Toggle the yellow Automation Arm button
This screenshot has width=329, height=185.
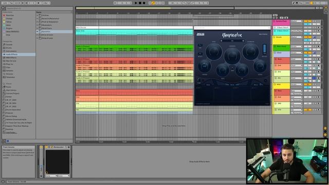coord(153,3)
